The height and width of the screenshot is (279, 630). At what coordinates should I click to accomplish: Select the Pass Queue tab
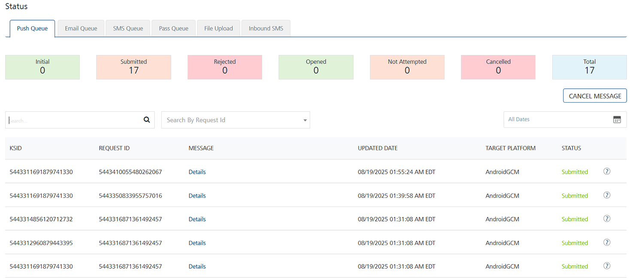173,29
